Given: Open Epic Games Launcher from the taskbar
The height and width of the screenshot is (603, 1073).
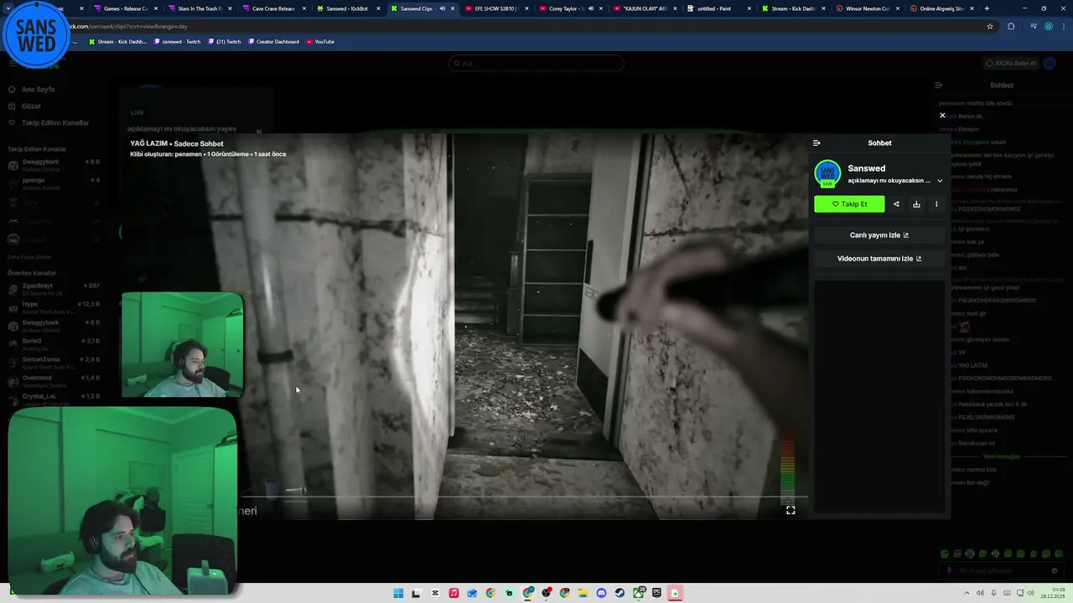Looking at the screenshot, I should point(656,593).
